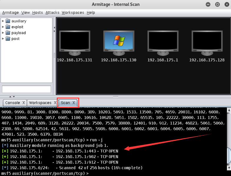Viewport: 231px width, 176px height.
Task: Click the 'post' tree label
Action: [16, 39]
